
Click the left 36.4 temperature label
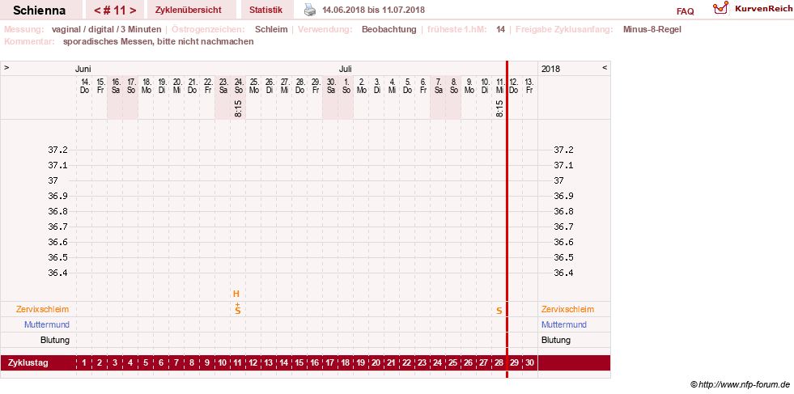(57, 273)
